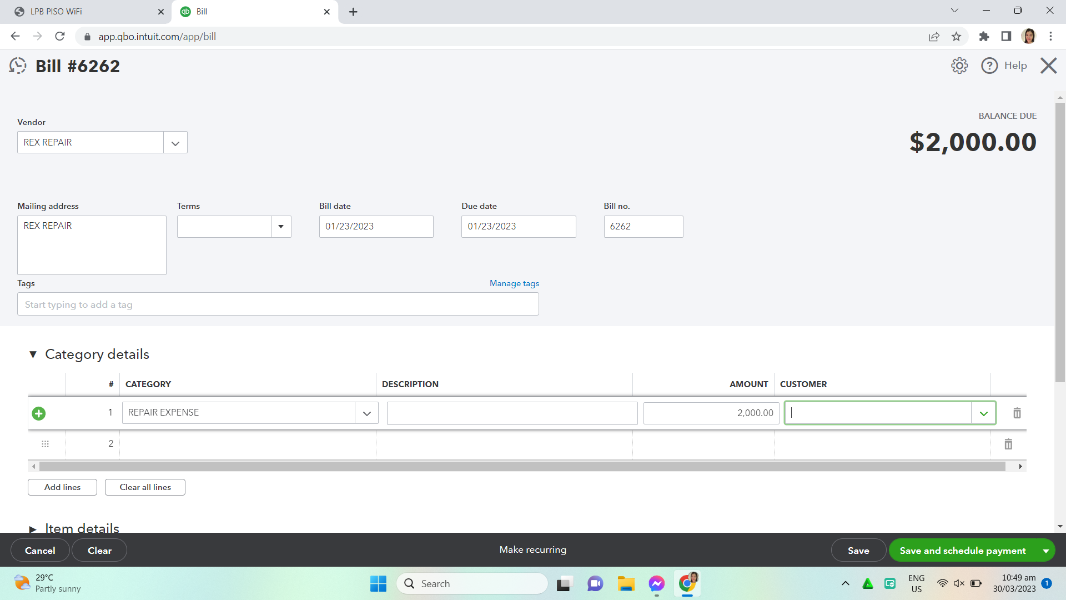The image size is (1066, 600).
Task: Collapse the Category details section
Action: [33, 354]
